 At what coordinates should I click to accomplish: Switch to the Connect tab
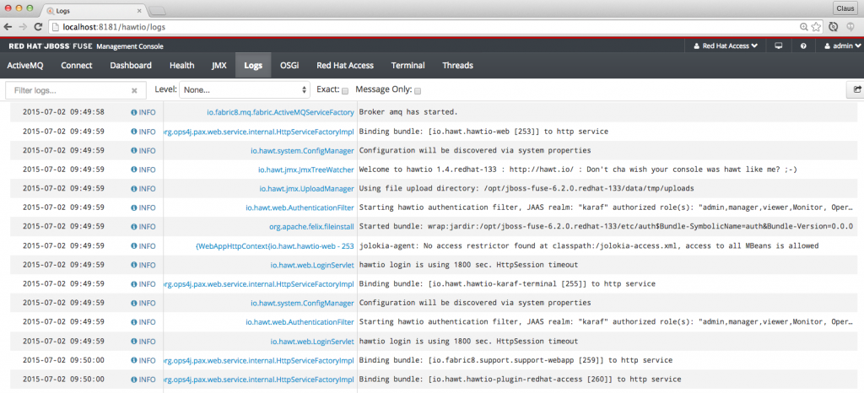pyautogui.click(x=77, y=65)
